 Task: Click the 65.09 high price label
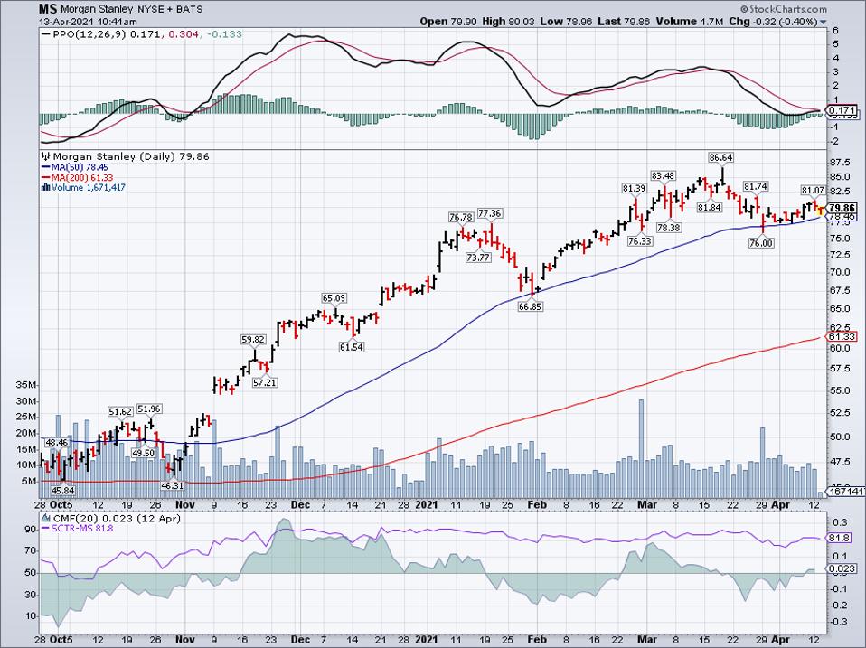[334, 298]
